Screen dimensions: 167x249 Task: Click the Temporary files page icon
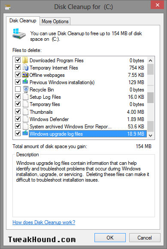[25, 104]
